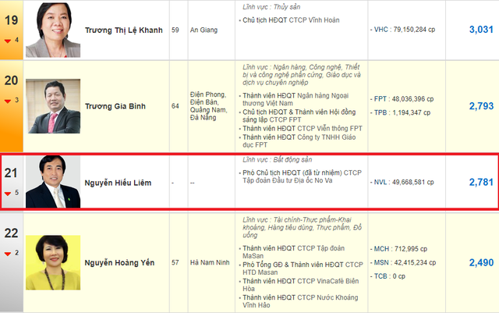This screenshot has width=499, height=313.
Task: Open the photo of Trương Gia Bình
Action: click(53, 106)
